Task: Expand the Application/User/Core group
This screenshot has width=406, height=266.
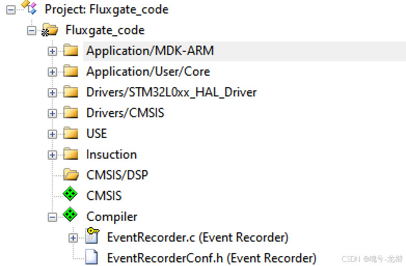Action: tap(52, 72)
